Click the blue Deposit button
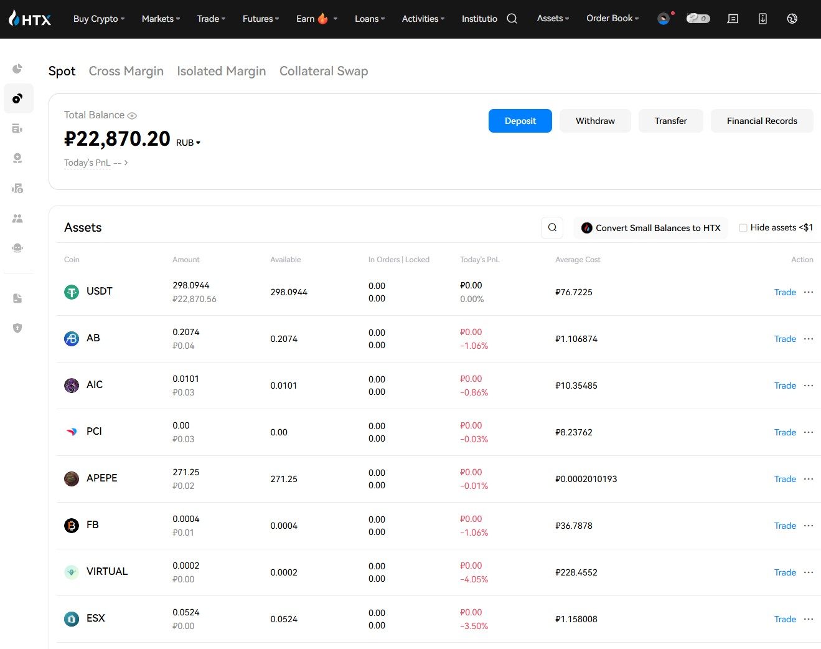Image resolution: width=821 pixels, height=649 pixels. click(x=520, y=121)
